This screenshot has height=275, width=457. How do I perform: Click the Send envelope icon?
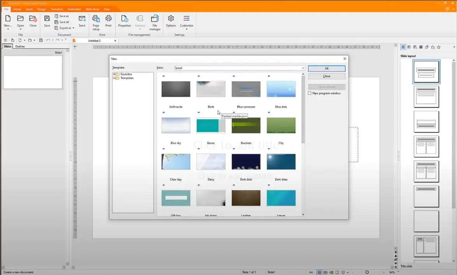pyautogui.click(x=82, y=19)
